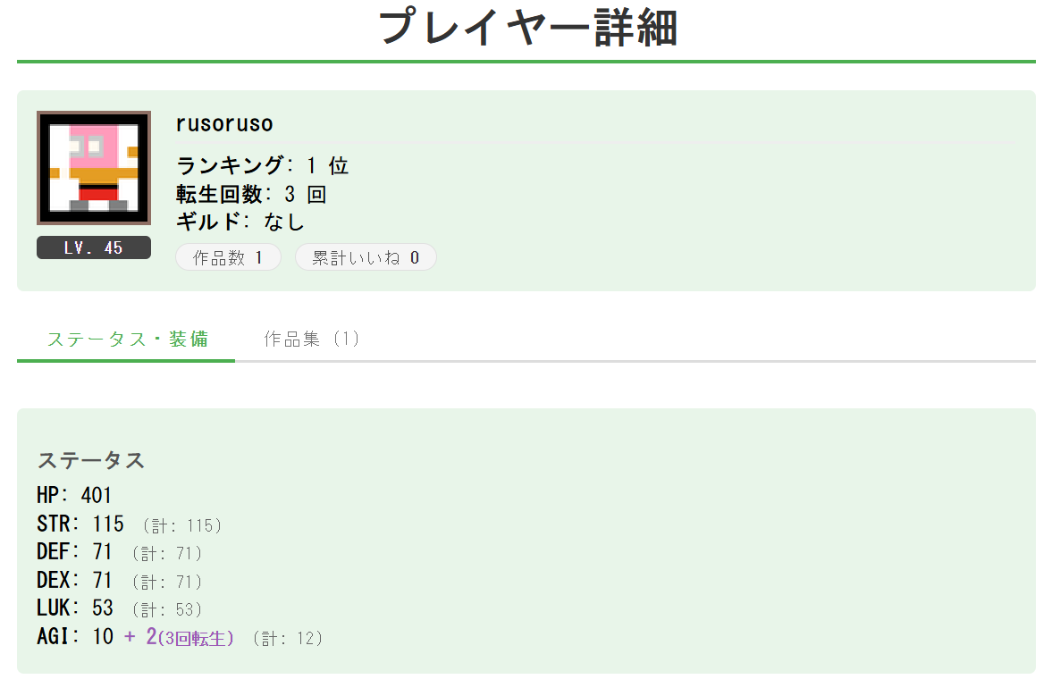The width and height of the screenshot is (1052, 696).
Task: Select the 作品数 1 pill badge
Action: point(229,257)
